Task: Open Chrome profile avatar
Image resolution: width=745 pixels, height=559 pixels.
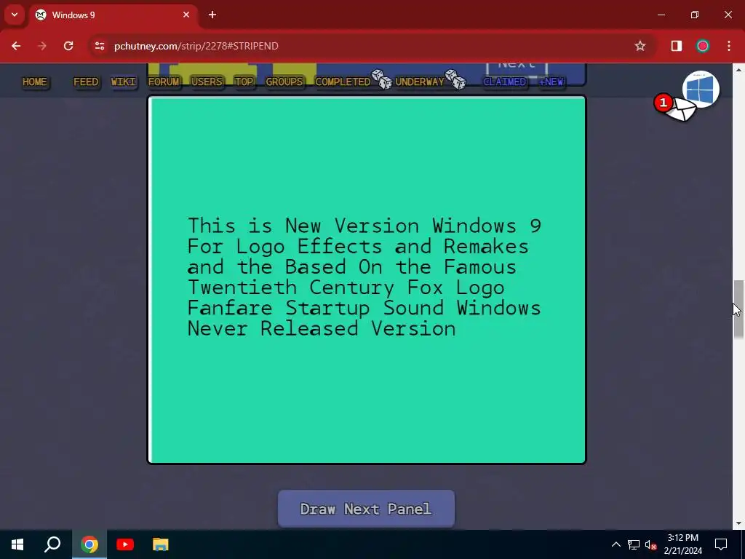Action: click(703, 46)
